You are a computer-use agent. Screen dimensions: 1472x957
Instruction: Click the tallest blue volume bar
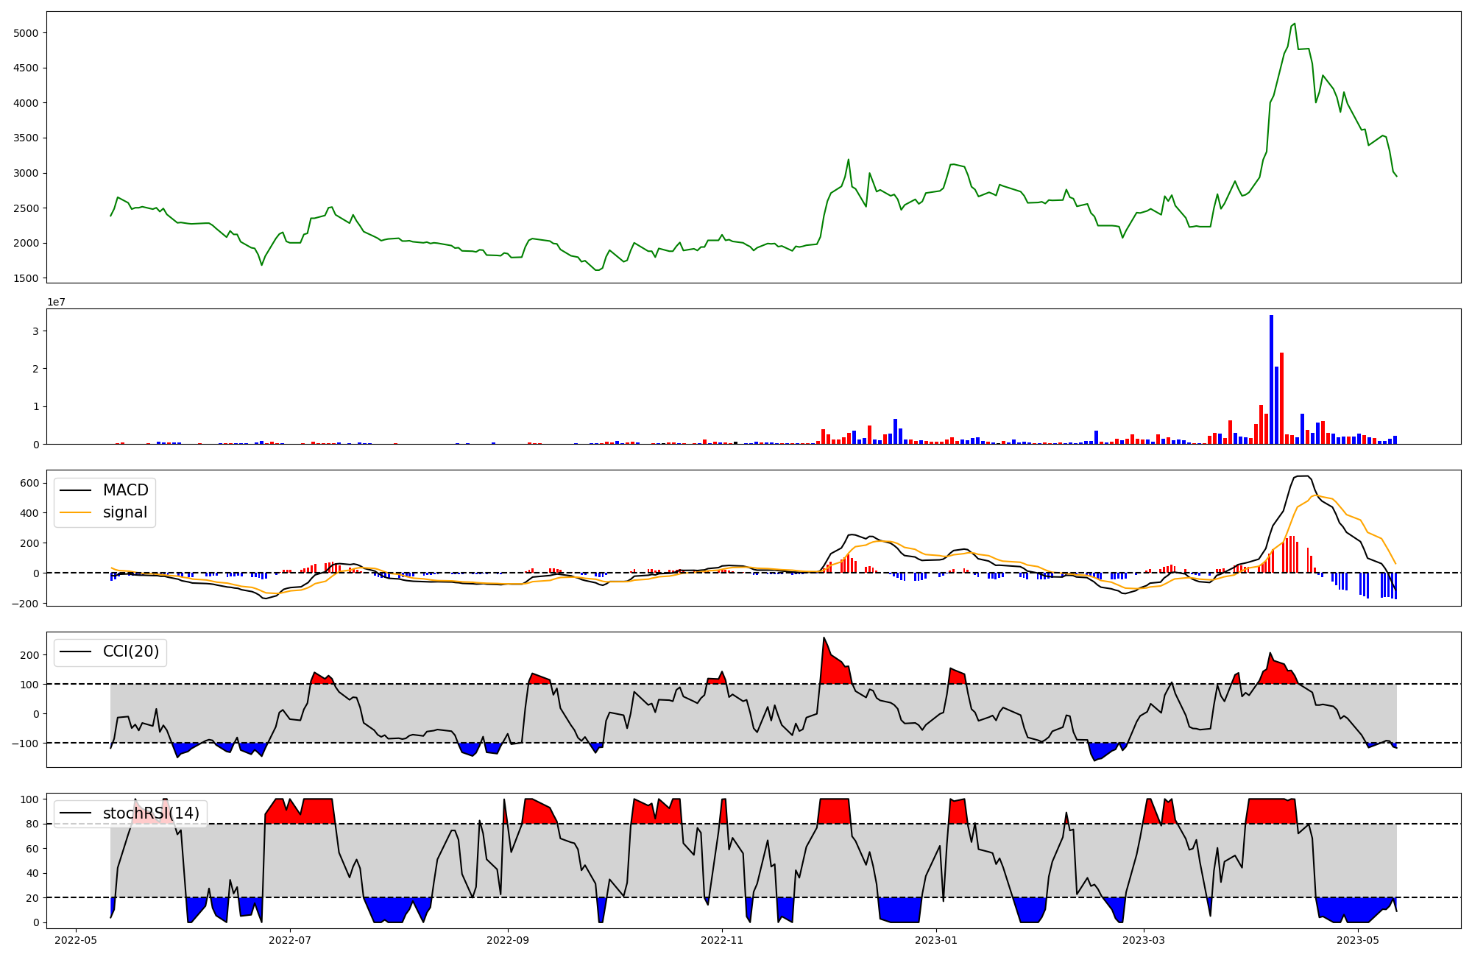tap(1271, 379)
